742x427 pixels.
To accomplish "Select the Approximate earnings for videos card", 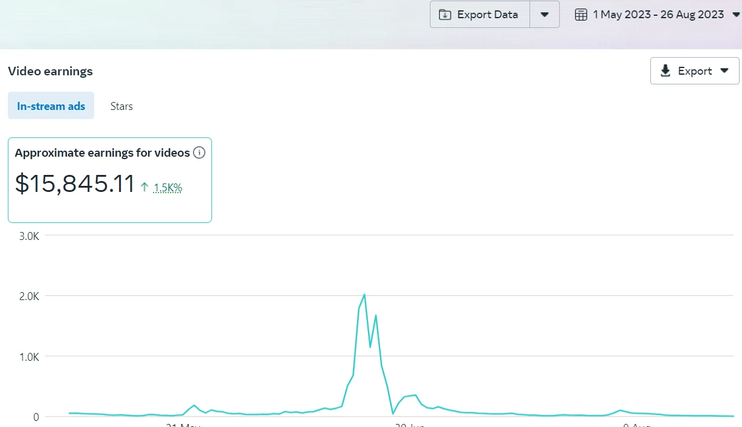I will 109,180.
